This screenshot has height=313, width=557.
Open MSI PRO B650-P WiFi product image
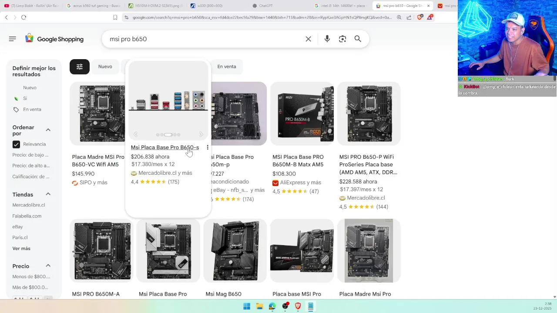tap(369, 114)
